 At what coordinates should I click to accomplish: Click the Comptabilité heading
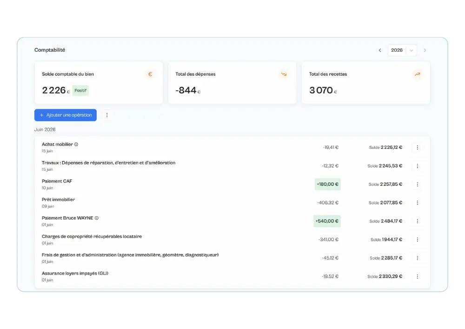[50, 50]
